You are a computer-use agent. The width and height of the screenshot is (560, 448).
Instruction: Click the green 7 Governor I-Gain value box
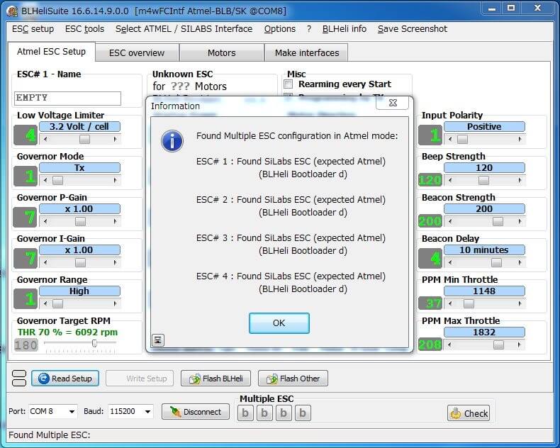pyautogui.click(x=26, y=258)
